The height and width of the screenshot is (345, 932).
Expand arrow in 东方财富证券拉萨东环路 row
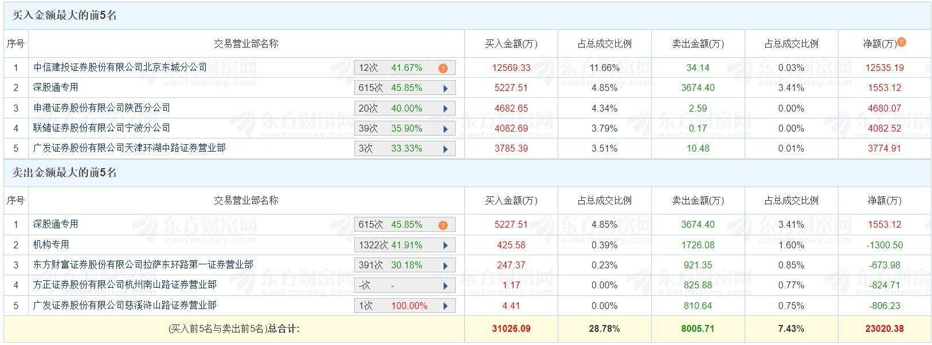(445, 265)
